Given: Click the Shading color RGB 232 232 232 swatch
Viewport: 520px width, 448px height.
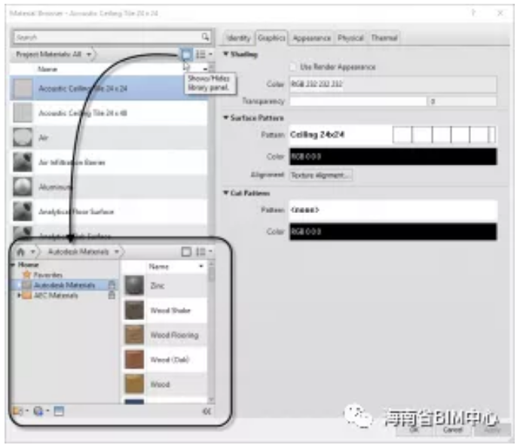Looking at the screenshot, I should [x=393, y=84].
